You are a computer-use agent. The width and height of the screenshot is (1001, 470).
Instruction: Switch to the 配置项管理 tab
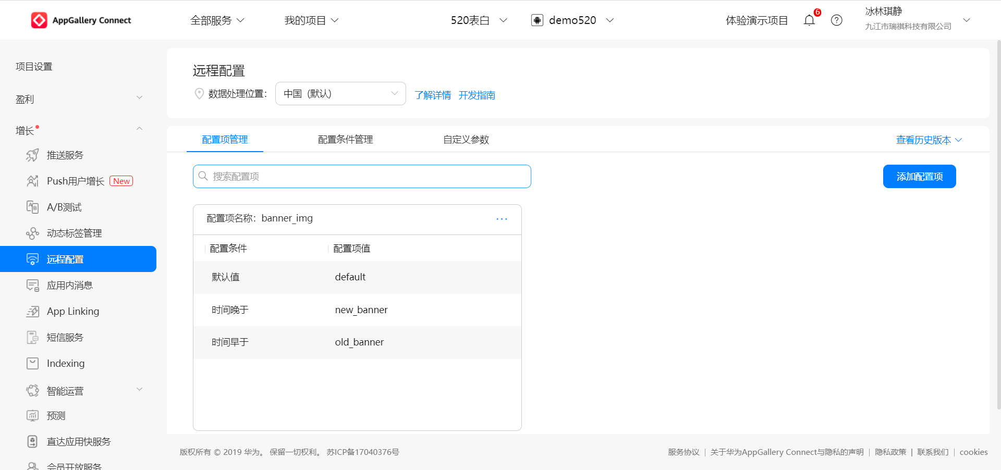[225, 139]
